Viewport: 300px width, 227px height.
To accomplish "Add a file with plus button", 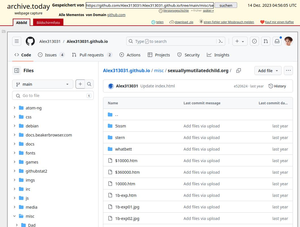I will click(80, 84).
